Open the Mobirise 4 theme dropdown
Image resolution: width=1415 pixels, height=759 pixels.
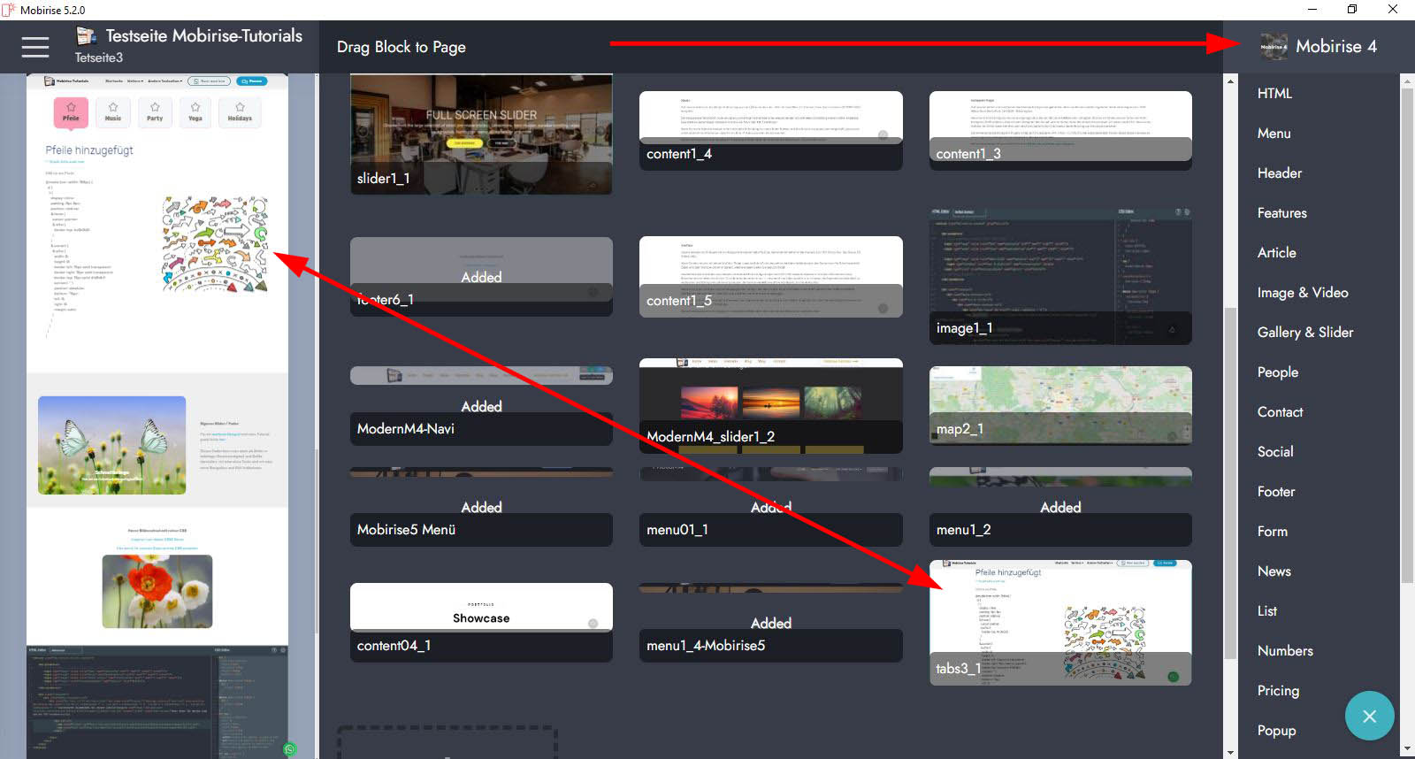(1319, 47)
